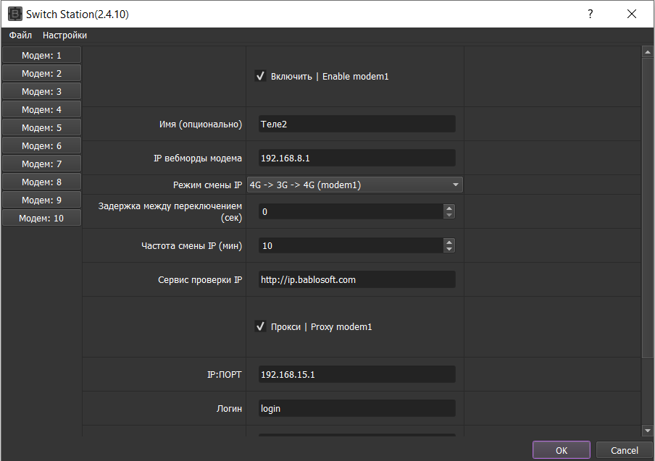655x461 pixels.
Task: Toggle the Enable modem1 checkbox
Action: [260, 76]
